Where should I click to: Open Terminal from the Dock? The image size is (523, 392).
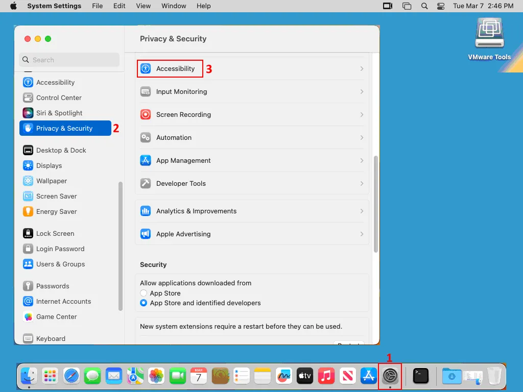pos(421,376)
